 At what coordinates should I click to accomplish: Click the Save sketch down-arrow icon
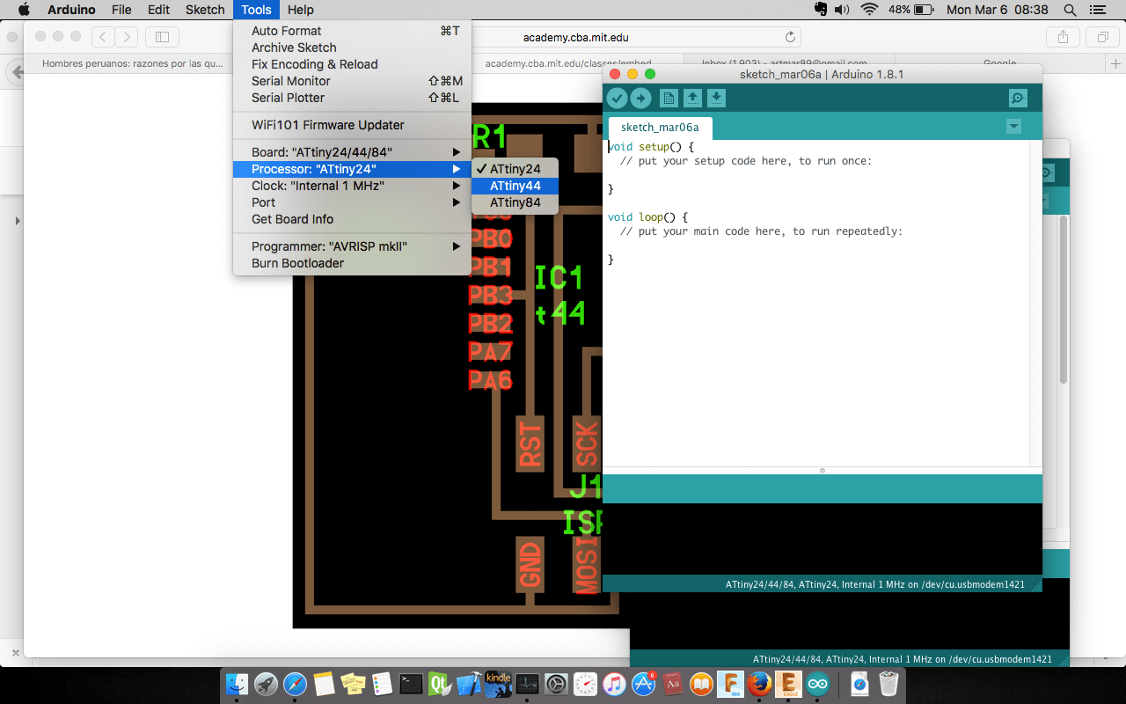pos(717,98)
